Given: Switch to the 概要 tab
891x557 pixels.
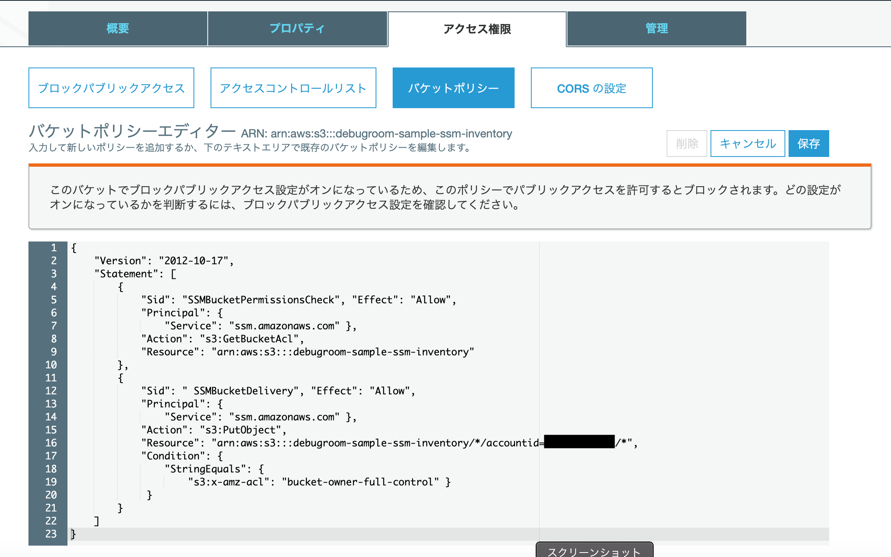Looking at the screenshot, I should [x=118, y=28].
